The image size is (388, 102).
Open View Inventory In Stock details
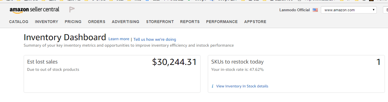(x=242, y=86)
